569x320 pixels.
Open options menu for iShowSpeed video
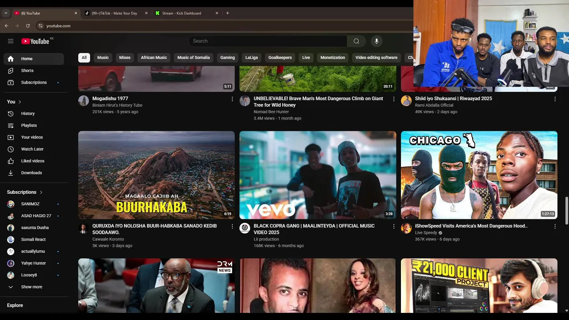click(x=555, y=226)
